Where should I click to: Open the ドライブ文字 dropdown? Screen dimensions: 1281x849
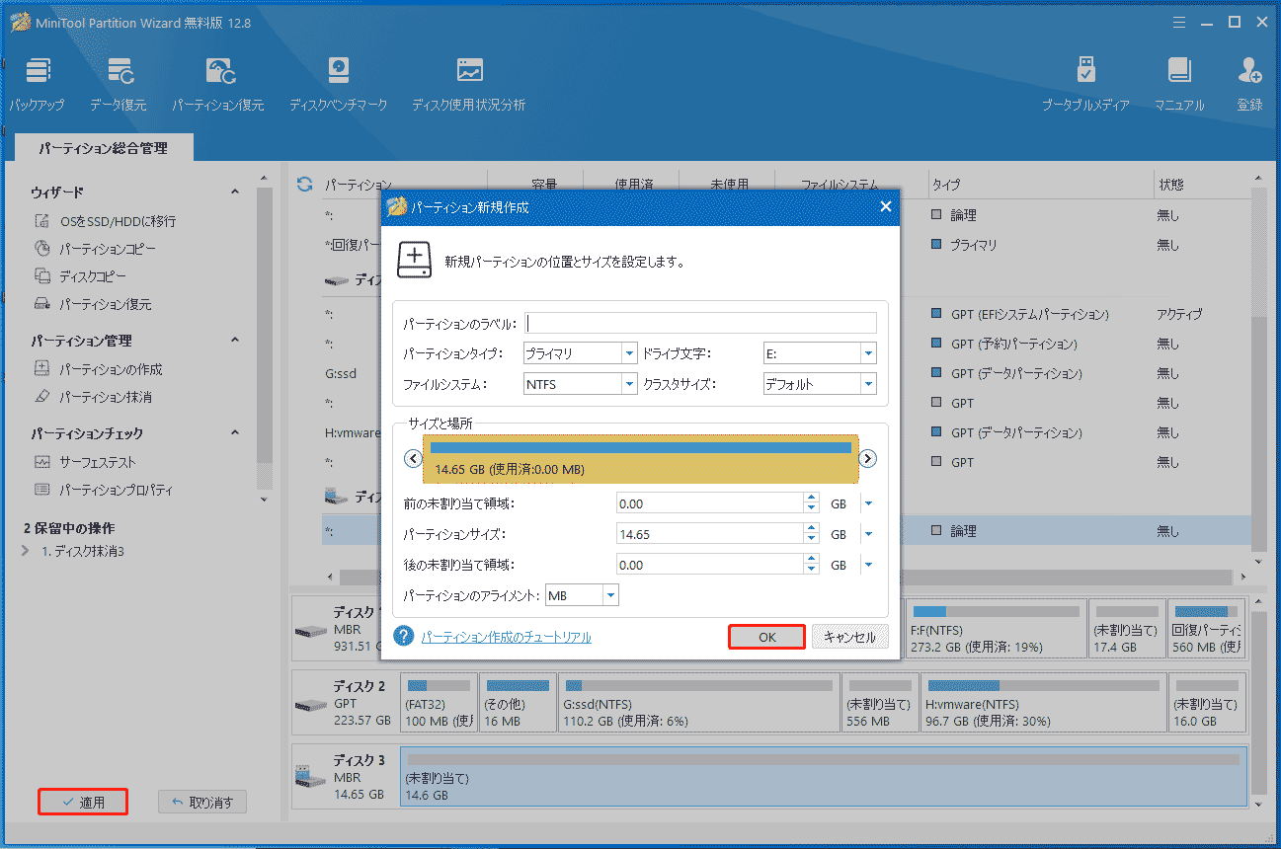click(x=868, y=353)
